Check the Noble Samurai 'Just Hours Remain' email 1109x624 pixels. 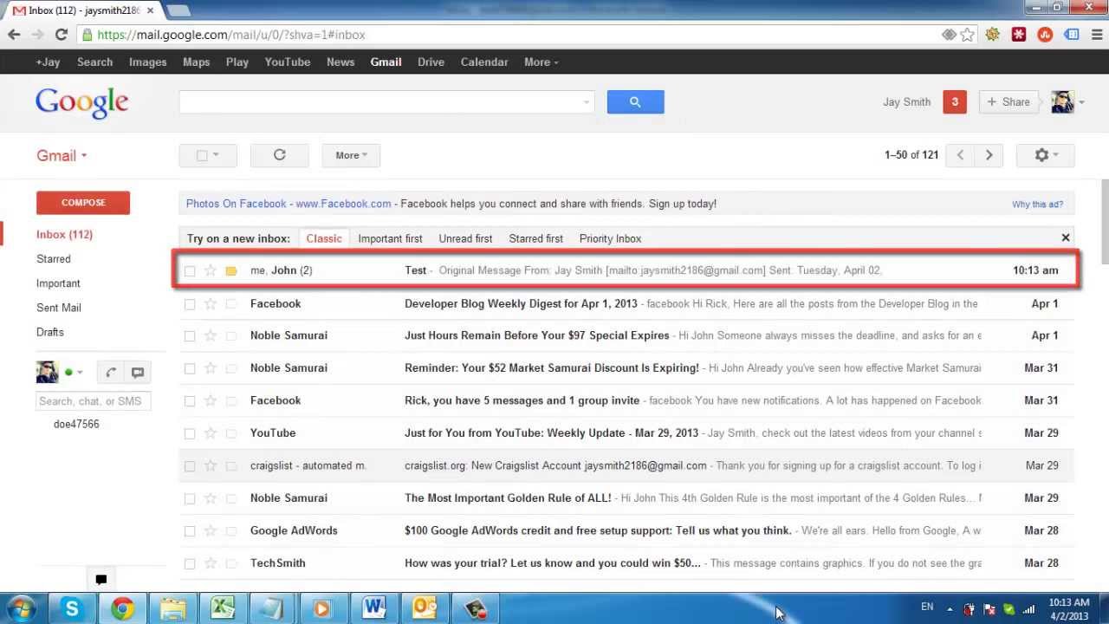(x=190, y=336)
